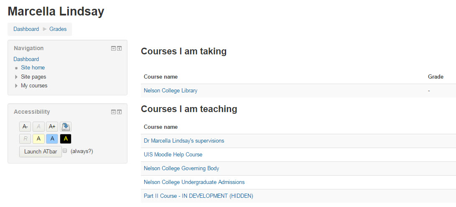Reset font size with grey A button
Viewport: 456px width, 207px height.
click(38, 127)
